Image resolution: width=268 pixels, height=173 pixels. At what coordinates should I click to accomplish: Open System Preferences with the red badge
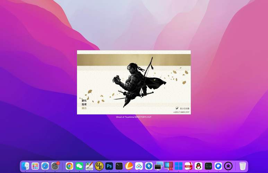pos(55,166)
